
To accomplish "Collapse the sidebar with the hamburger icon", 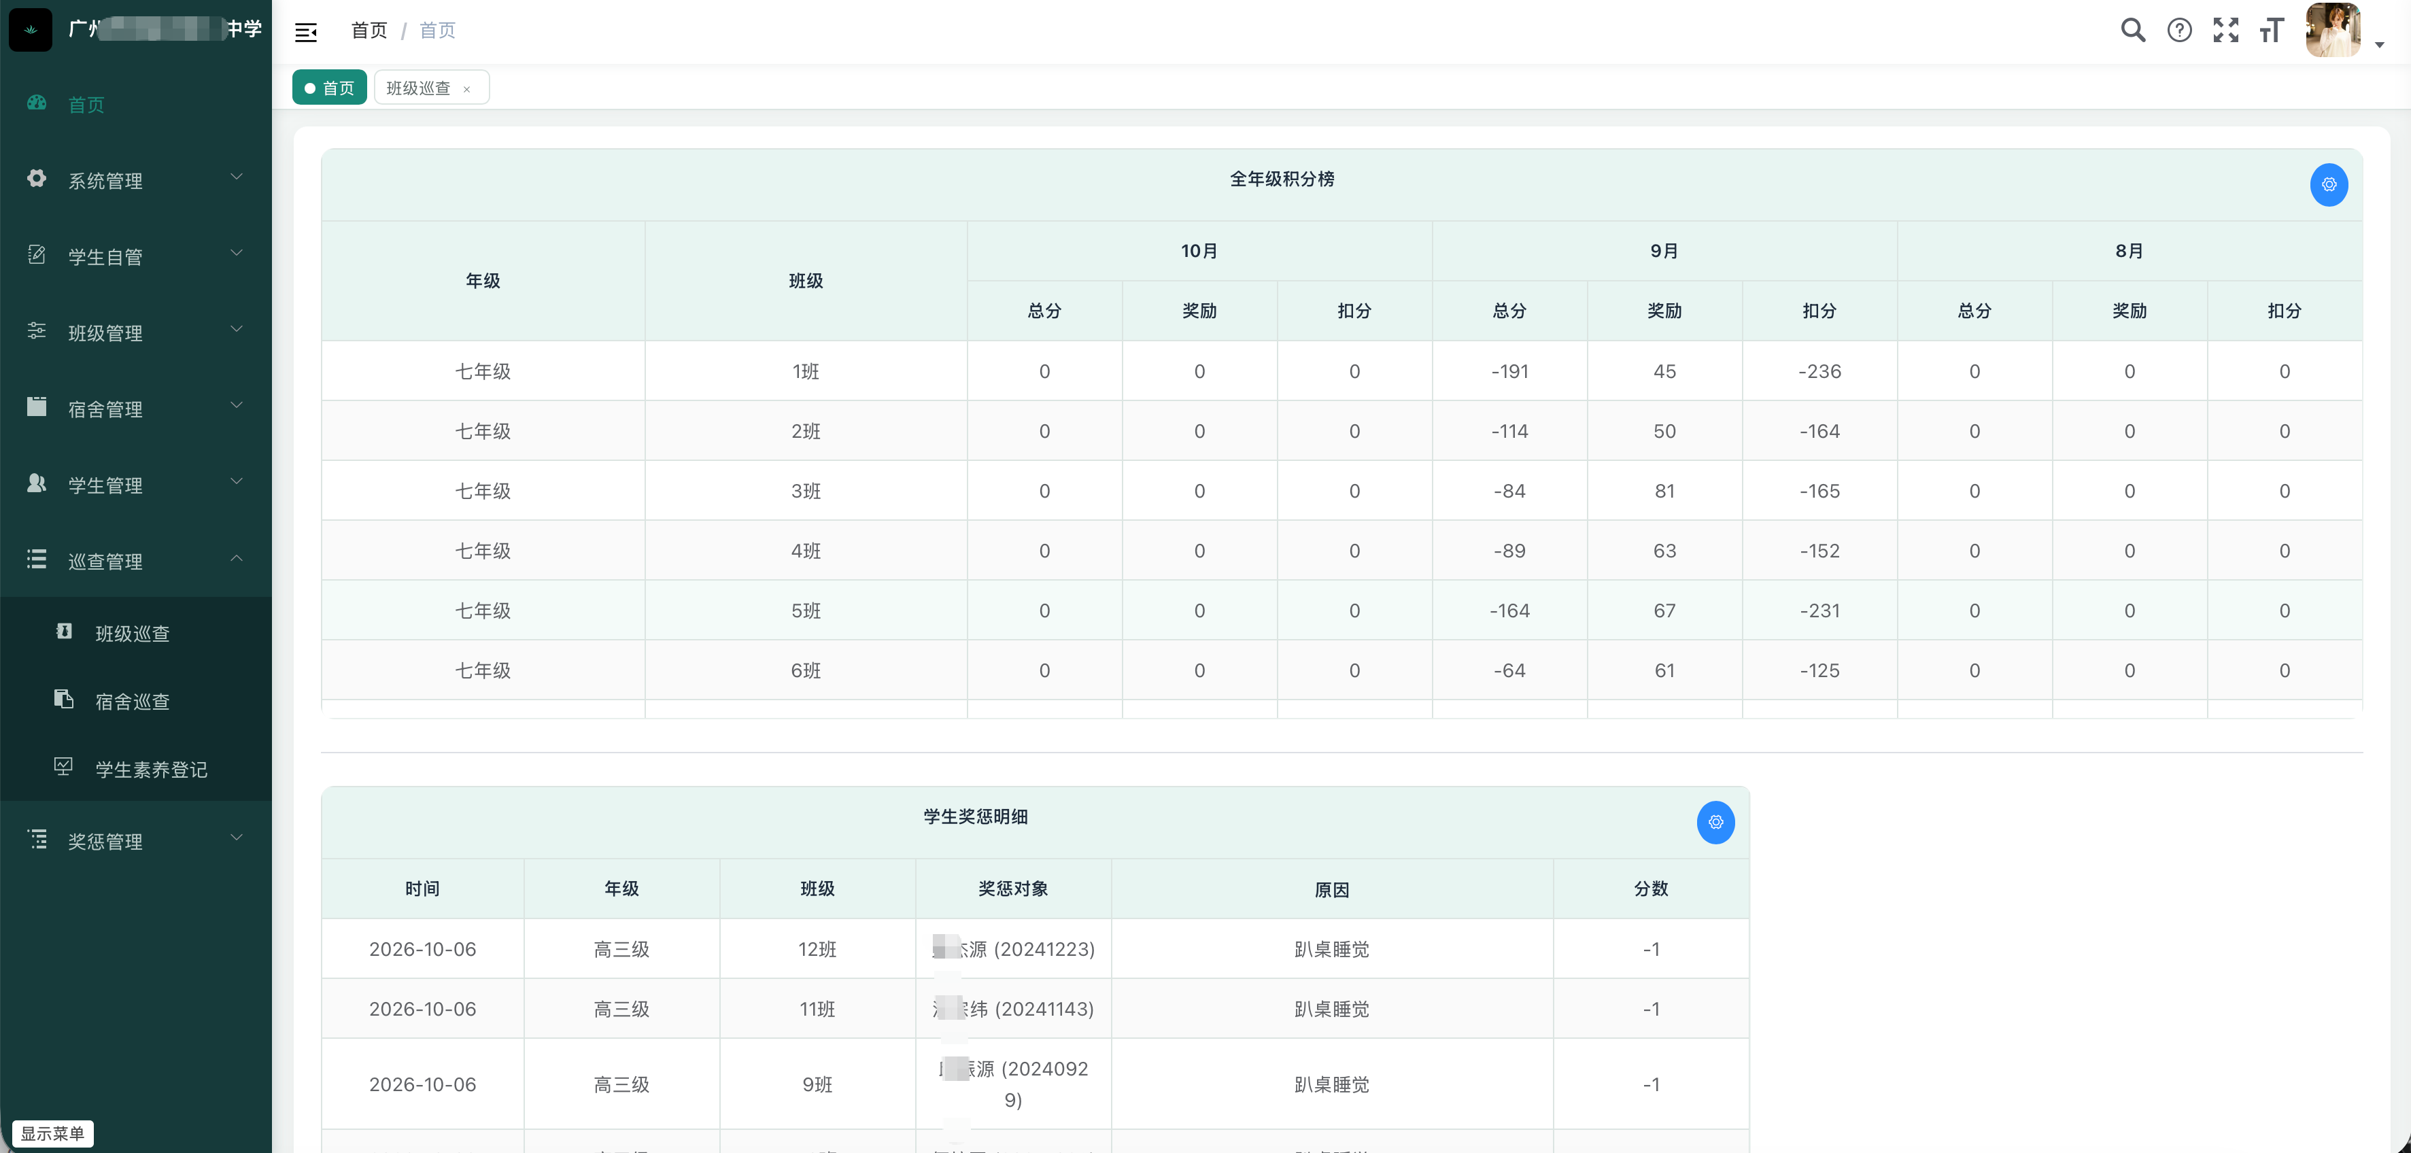I will (306, 33).
